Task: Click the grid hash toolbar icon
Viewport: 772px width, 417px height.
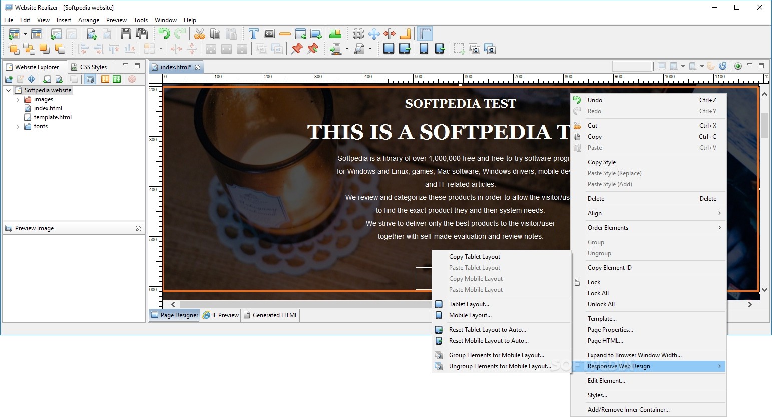Action: (x=358, y=34)
